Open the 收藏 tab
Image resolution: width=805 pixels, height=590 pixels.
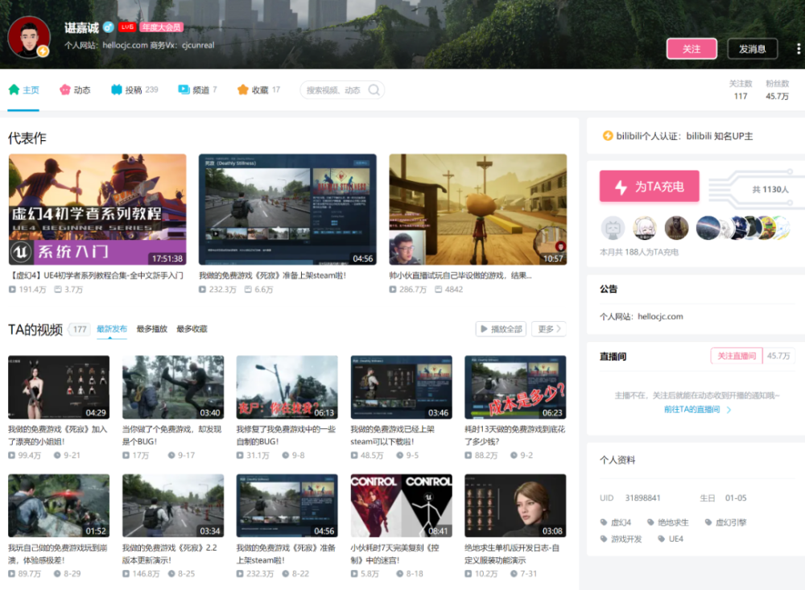(x=258, y=90)
